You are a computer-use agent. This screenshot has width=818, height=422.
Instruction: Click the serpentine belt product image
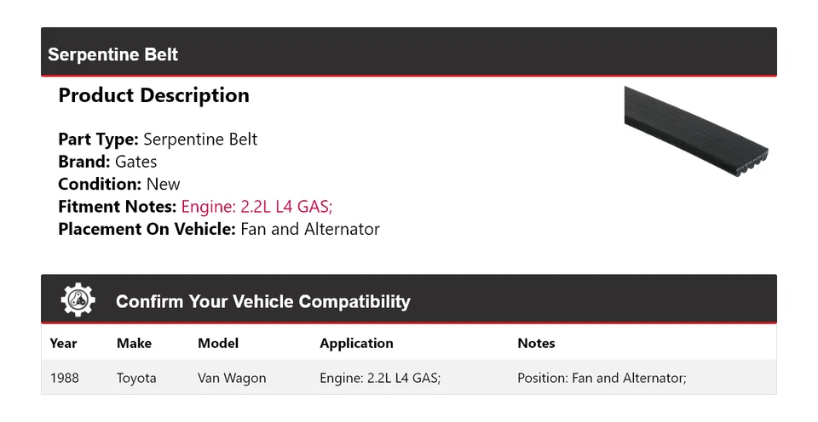[695, 126]
